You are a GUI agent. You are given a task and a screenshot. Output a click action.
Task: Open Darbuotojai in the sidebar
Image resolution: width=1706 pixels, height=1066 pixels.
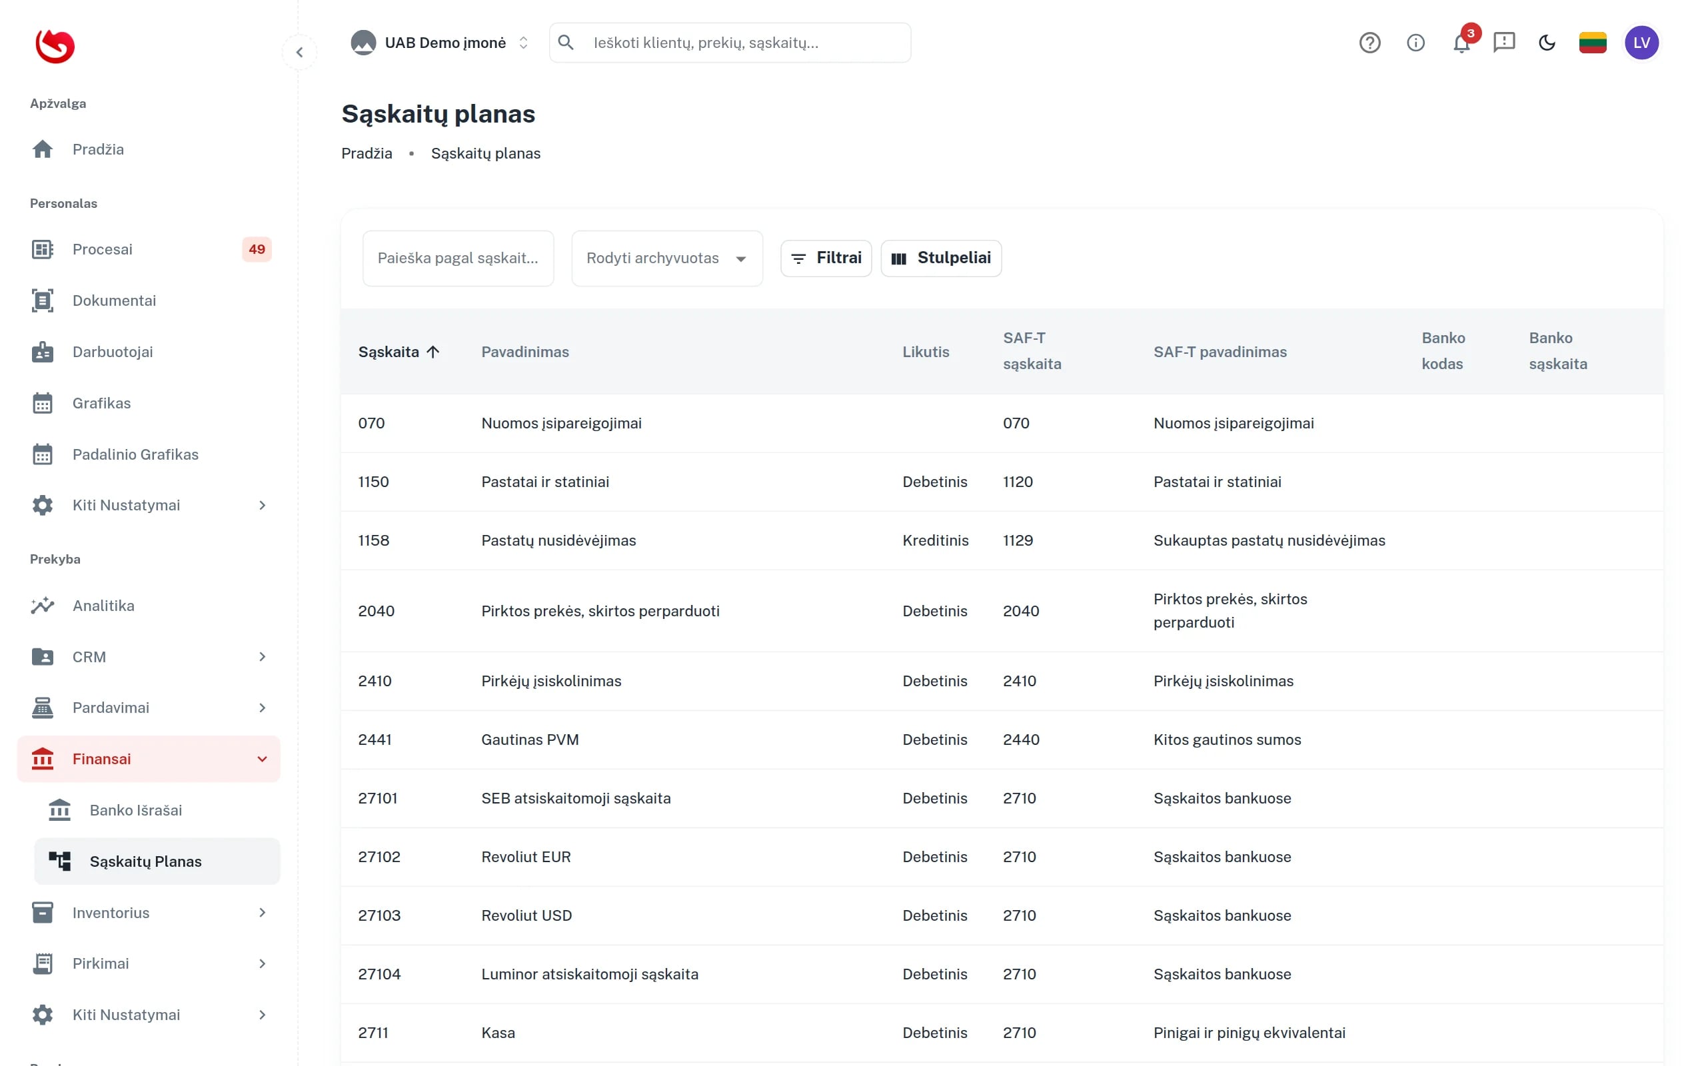click(x=149, y=352)
